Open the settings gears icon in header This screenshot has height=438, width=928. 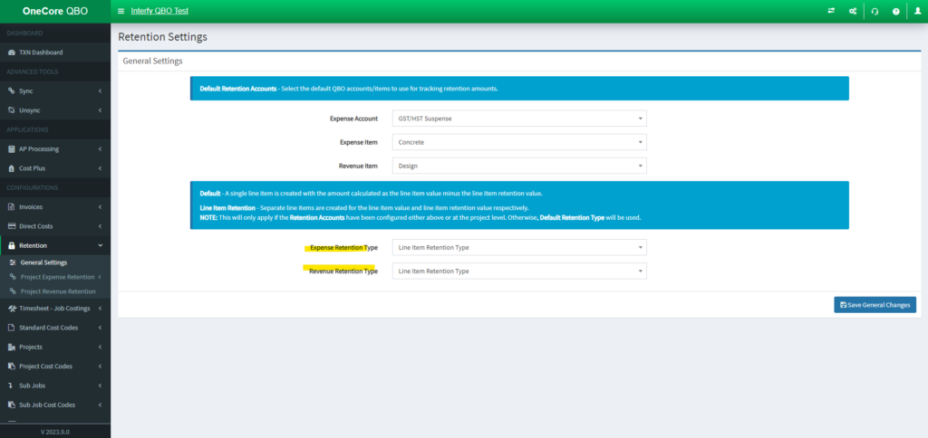coord(853,11)
